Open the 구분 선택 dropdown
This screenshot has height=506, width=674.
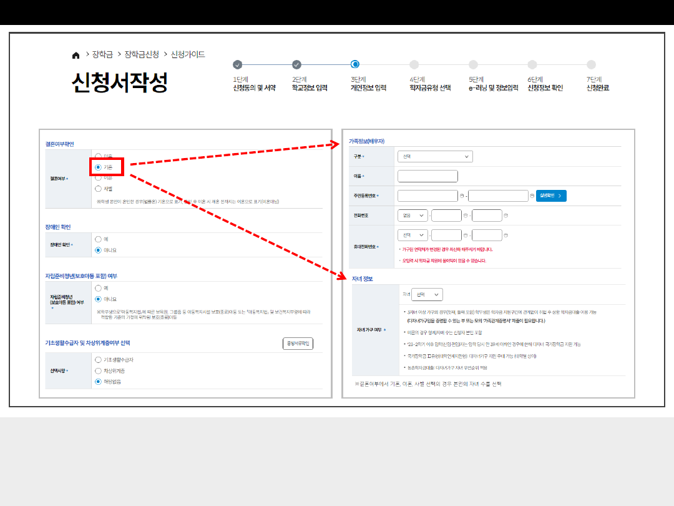click(435, 157)
